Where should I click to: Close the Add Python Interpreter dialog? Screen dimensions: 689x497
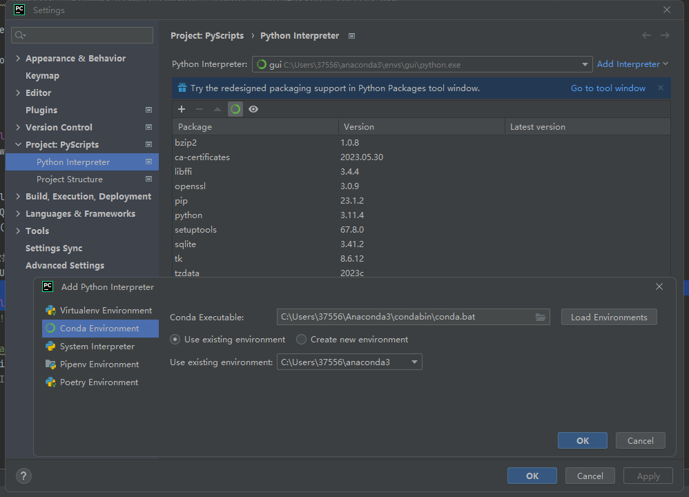(659, 286)
